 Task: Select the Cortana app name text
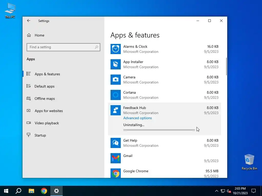click(x=129, y=92)
